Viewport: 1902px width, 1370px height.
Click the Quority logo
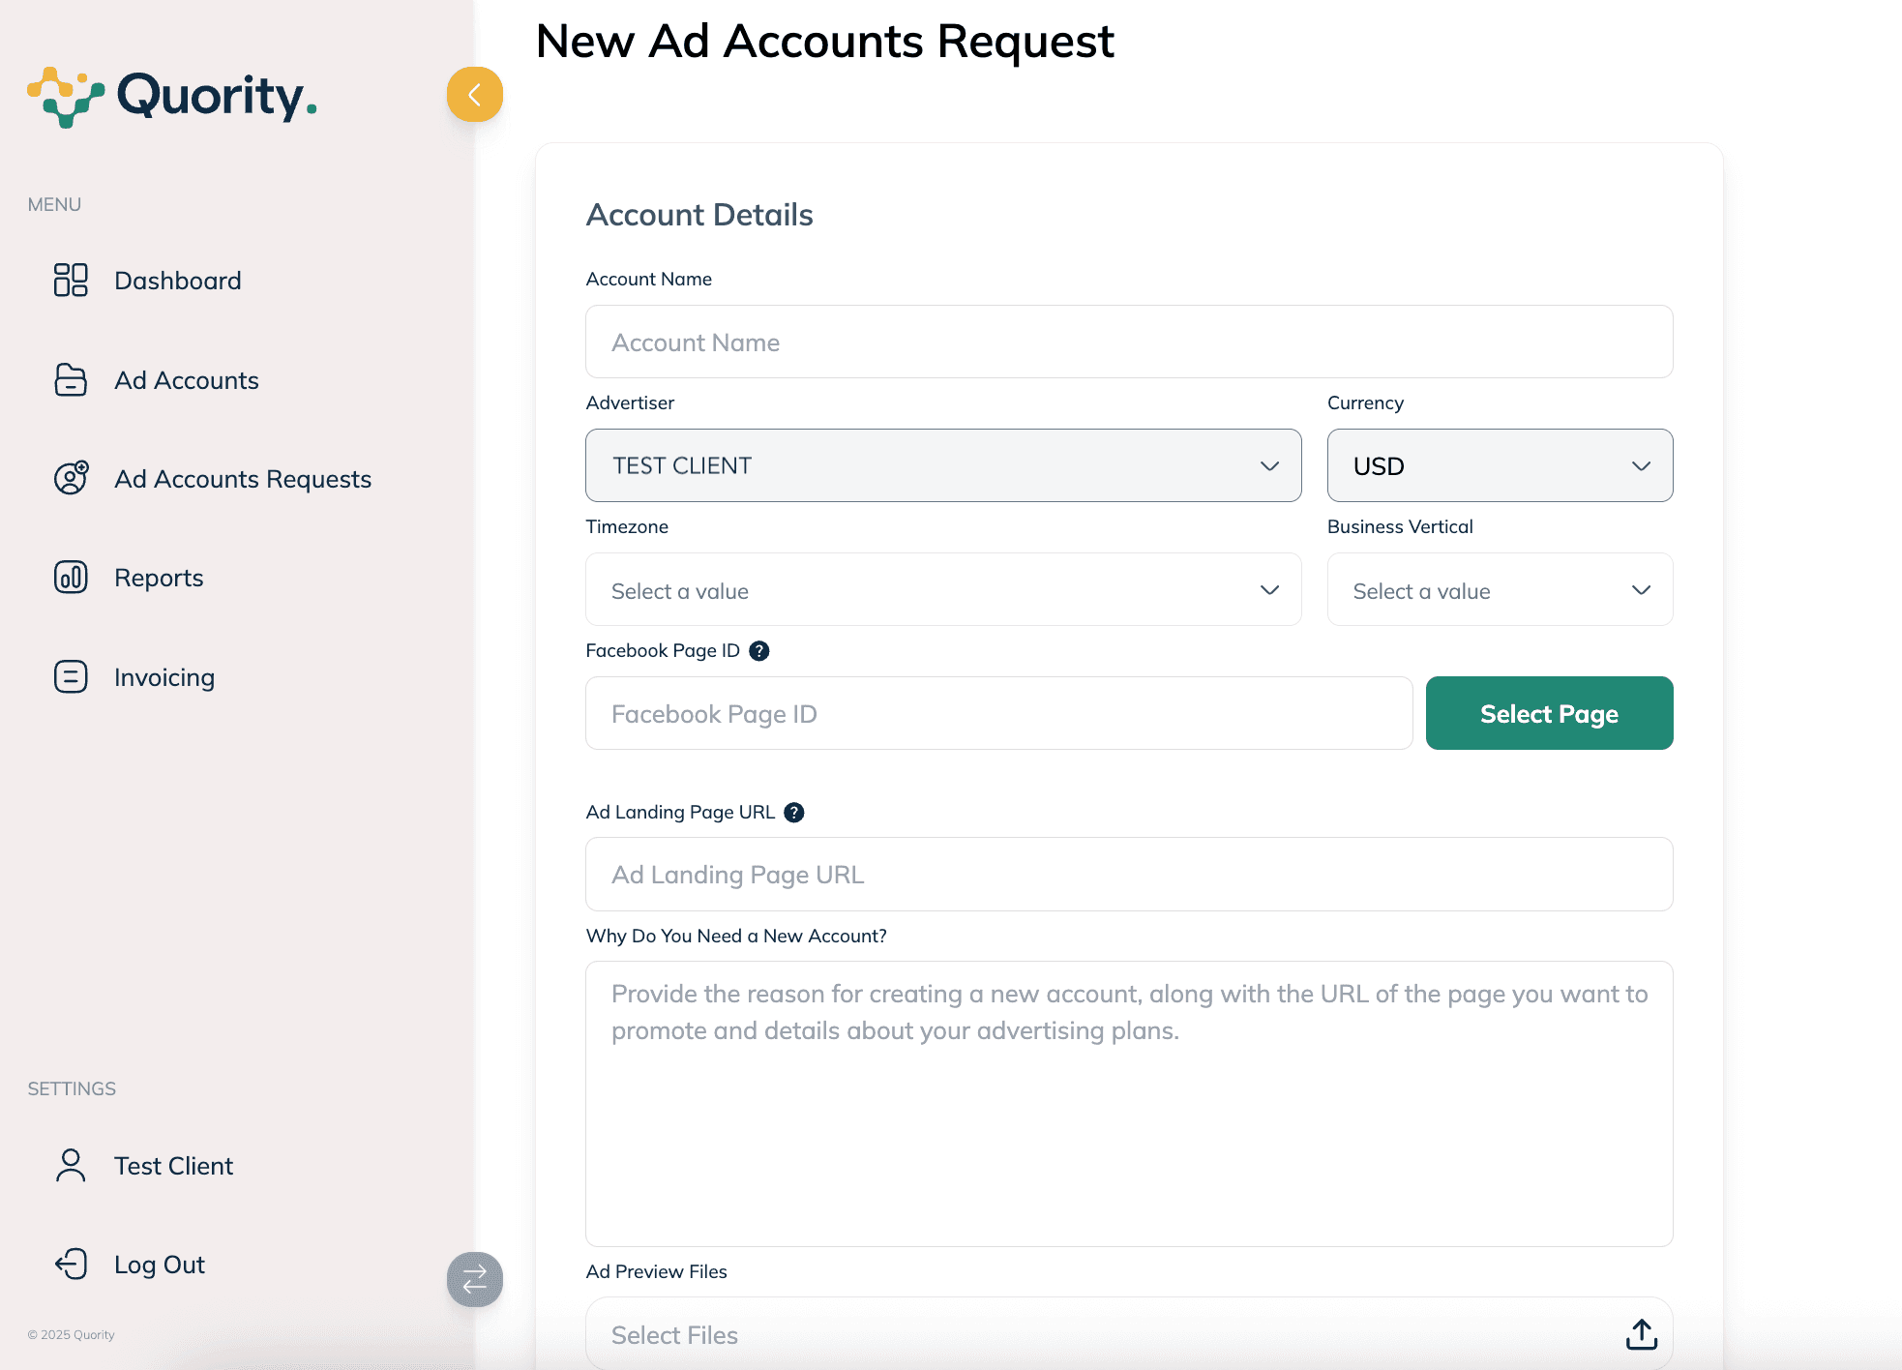[172, 97]
